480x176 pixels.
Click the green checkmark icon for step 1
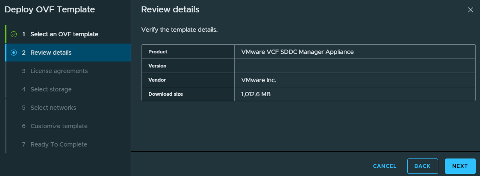coord(14,34)
